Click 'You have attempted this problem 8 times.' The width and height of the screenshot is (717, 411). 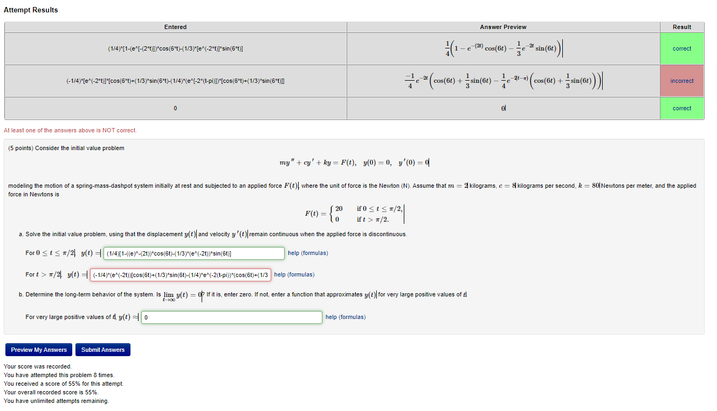tap(59, 375)
